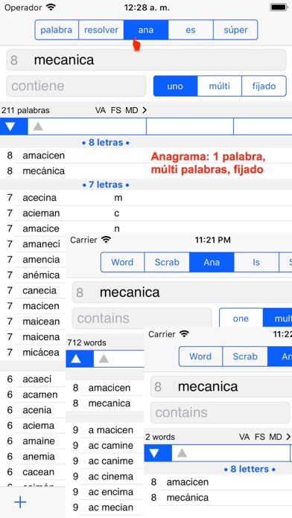Click contains field in the 2 words screen
The image size is (292, 518).
pos(220,412)
